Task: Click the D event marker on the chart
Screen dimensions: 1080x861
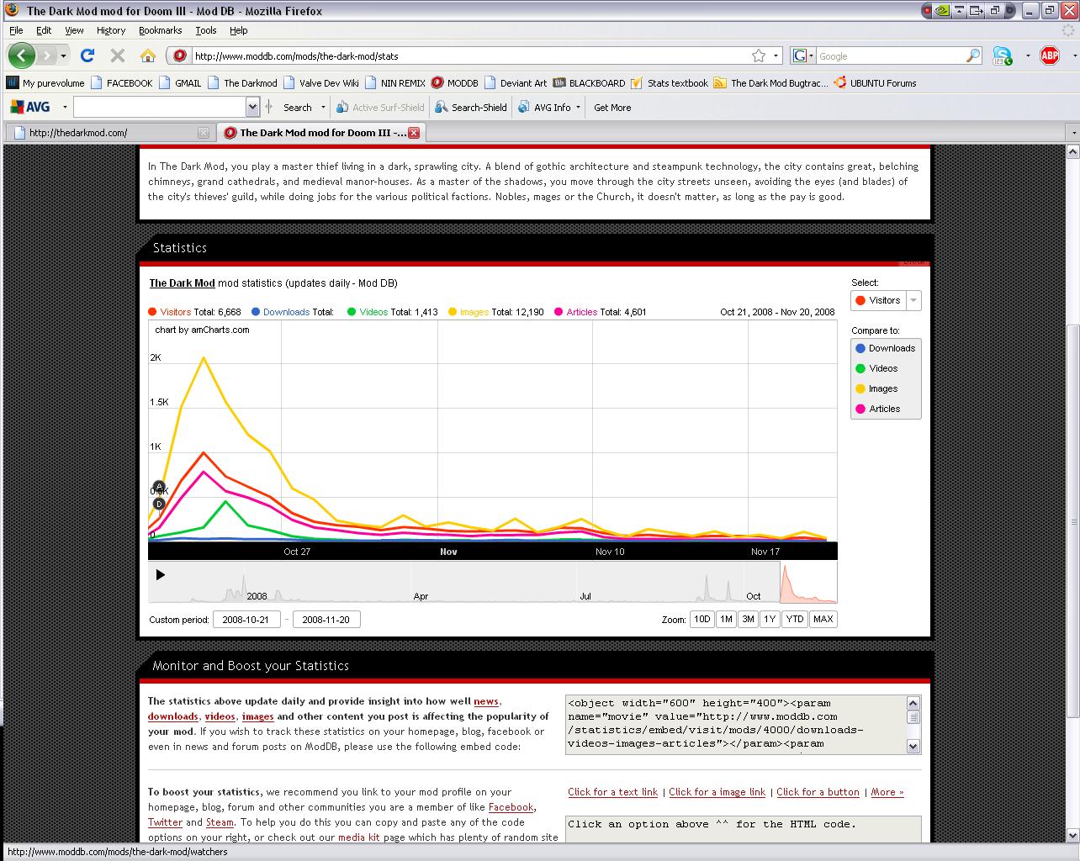Action: coord(159,504)
